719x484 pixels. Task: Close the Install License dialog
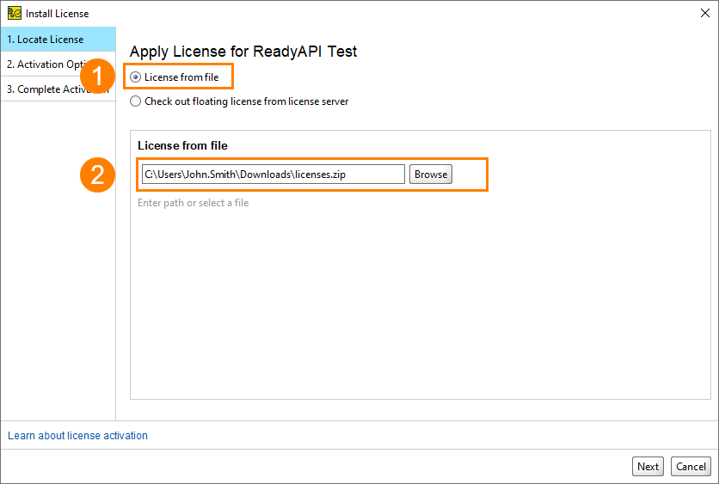click(704, 13)
